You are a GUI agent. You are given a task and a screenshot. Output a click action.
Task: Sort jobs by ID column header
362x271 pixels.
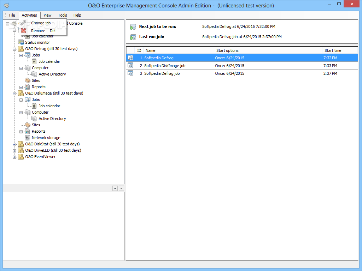pyautogui.click(x=139, y=50)
